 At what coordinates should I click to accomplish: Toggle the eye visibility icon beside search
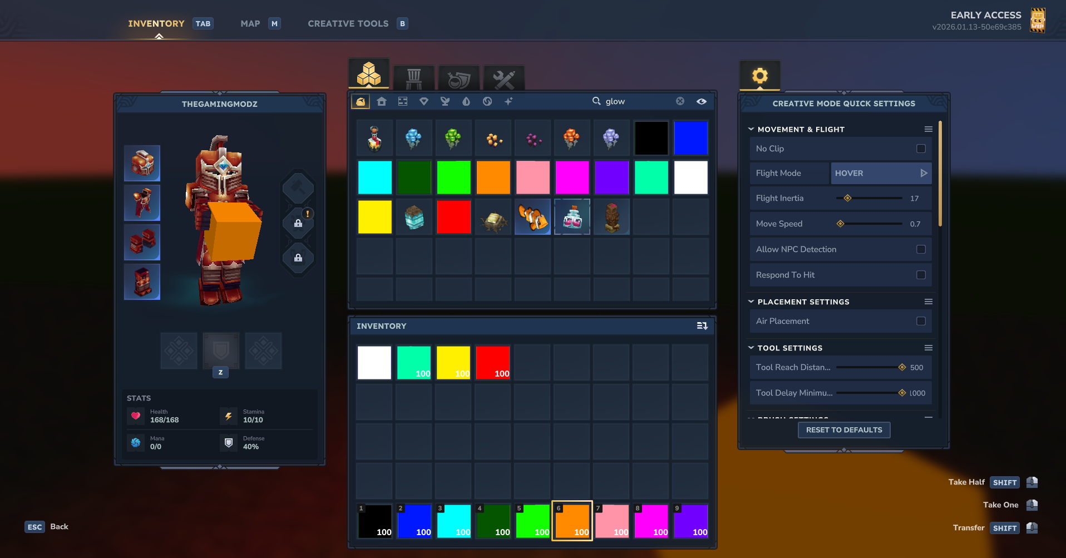pos(702,101)
